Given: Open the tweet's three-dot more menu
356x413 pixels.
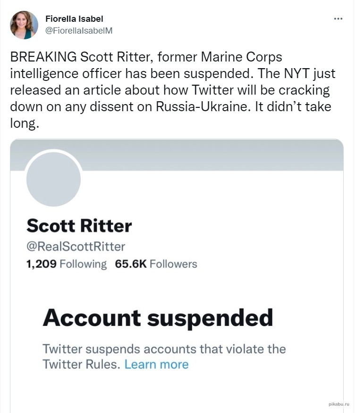Looking at the screenshot, I should [338, 18].
